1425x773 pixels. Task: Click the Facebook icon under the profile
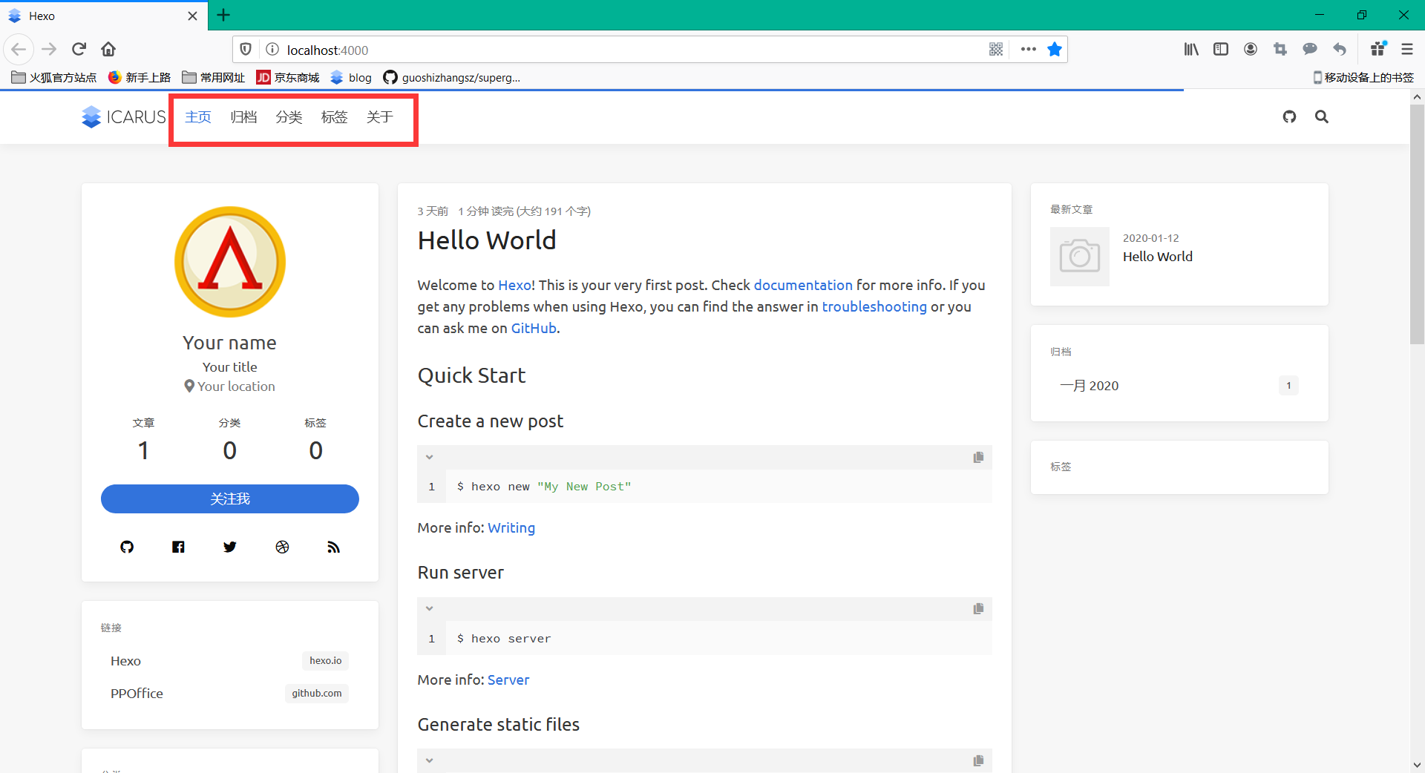point(178,547)
